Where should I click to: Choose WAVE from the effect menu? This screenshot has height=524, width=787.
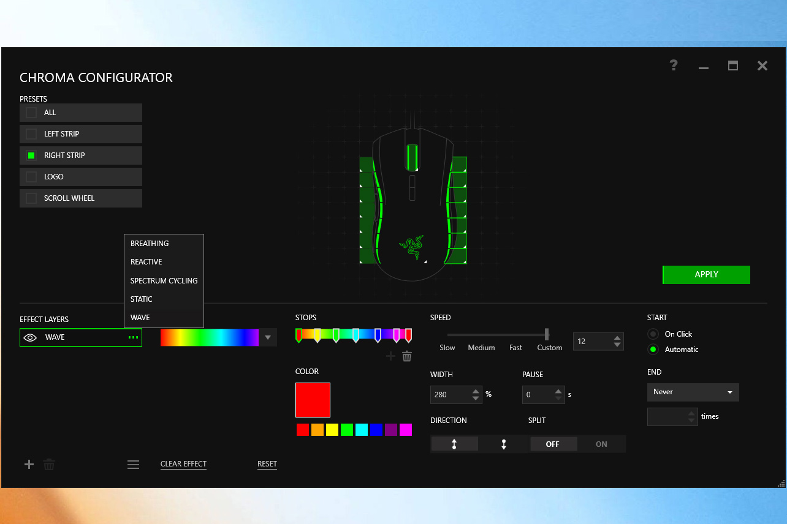point(164,318)
